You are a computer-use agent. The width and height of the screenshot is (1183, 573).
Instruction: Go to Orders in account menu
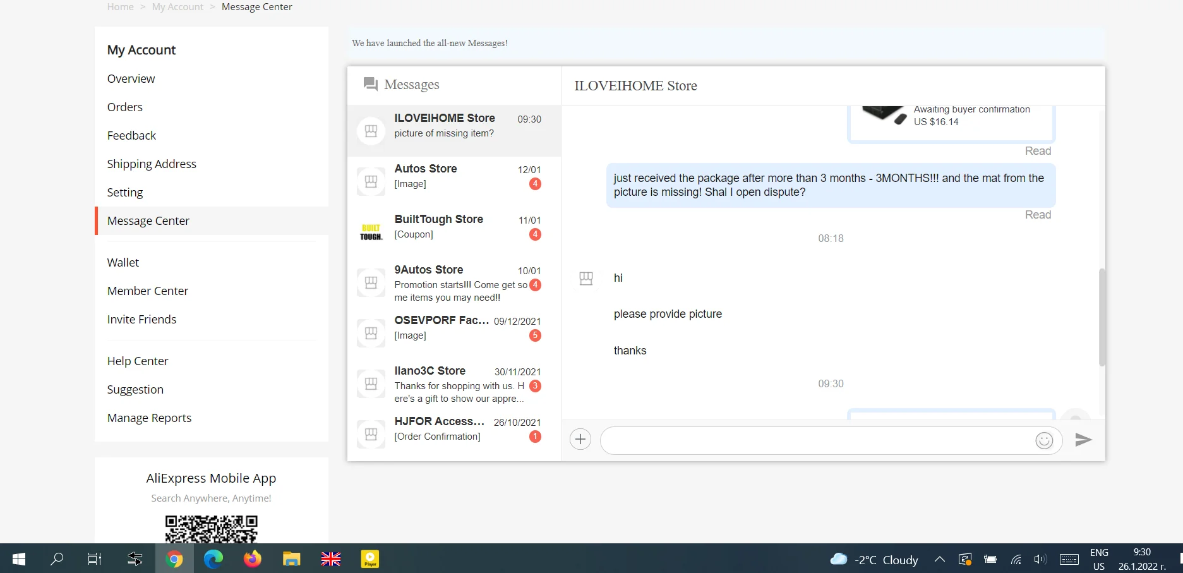click(125, 107)
